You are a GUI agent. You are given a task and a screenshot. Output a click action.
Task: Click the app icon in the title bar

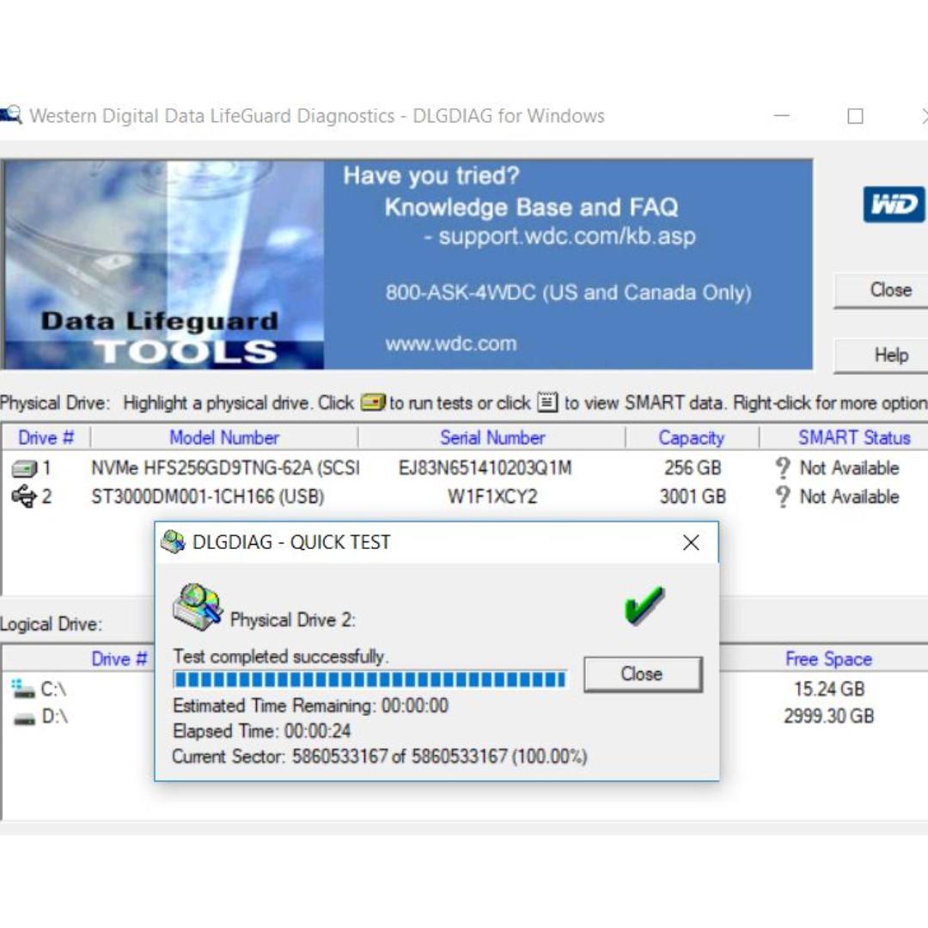[10, 115]
